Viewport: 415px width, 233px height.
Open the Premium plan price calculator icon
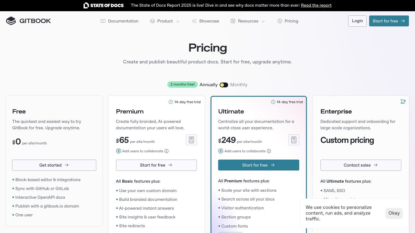(191, 140)
